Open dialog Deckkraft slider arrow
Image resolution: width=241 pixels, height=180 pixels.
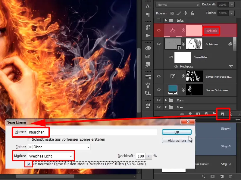(149, 156)
